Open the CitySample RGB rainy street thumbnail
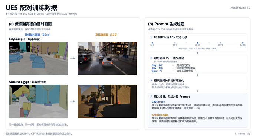The image size is (256, 136). (107, 58)
